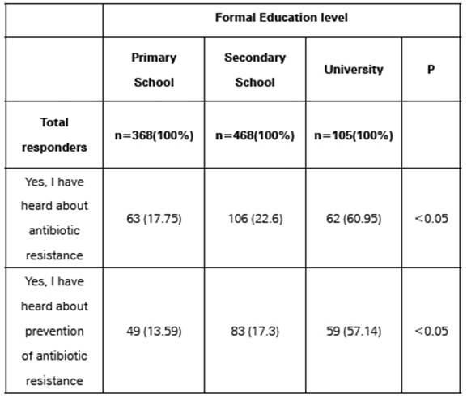Select the Total responders row label
The height and width of the screenshot is (398, 467).
point(54,135)
